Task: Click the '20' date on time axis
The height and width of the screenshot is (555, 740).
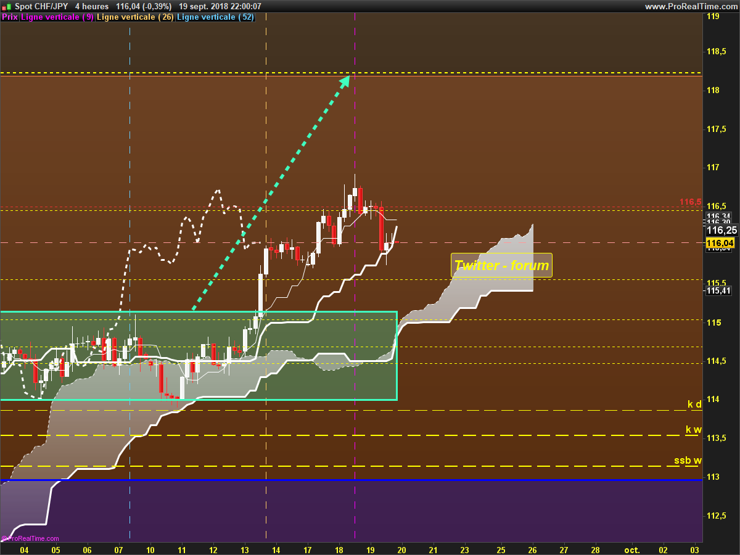Action: [401, 549]
